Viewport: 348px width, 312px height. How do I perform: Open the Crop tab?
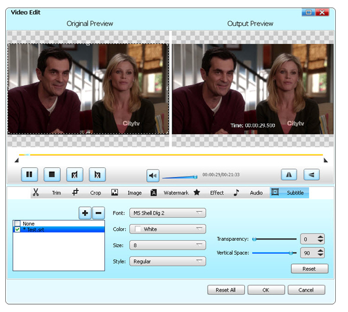coord(96,193)
